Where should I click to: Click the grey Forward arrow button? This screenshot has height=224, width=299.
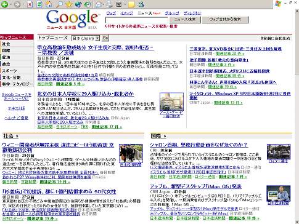click(x=17, y=4)
